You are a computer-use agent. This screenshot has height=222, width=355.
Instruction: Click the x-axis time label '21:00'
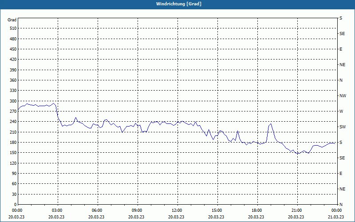tap(296, 210)
